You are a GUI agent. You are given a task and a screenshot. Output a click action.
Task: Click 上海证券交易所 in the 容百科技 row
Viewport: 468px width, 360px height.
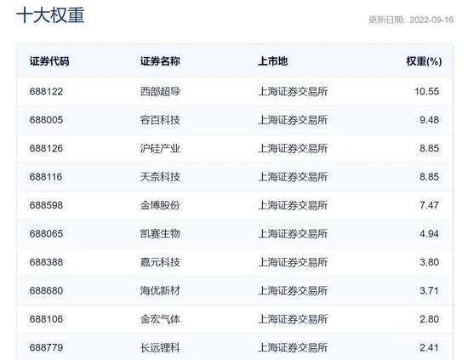pos(293,120)
